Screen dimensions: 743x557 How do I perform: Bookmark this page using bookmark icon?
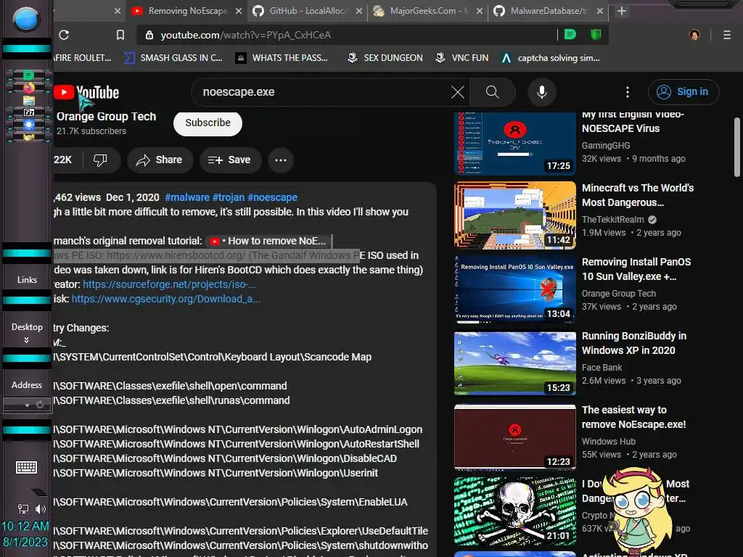click(x=120, y=35)
